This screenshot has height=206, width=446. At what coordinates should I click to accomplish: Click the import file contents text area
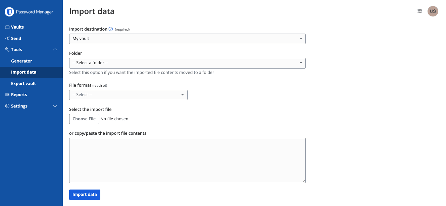coord(187,160)
